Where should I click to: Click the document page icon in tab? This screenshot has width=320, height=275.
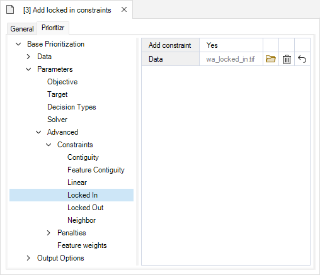pyautogui.click(x=10, y=9)
